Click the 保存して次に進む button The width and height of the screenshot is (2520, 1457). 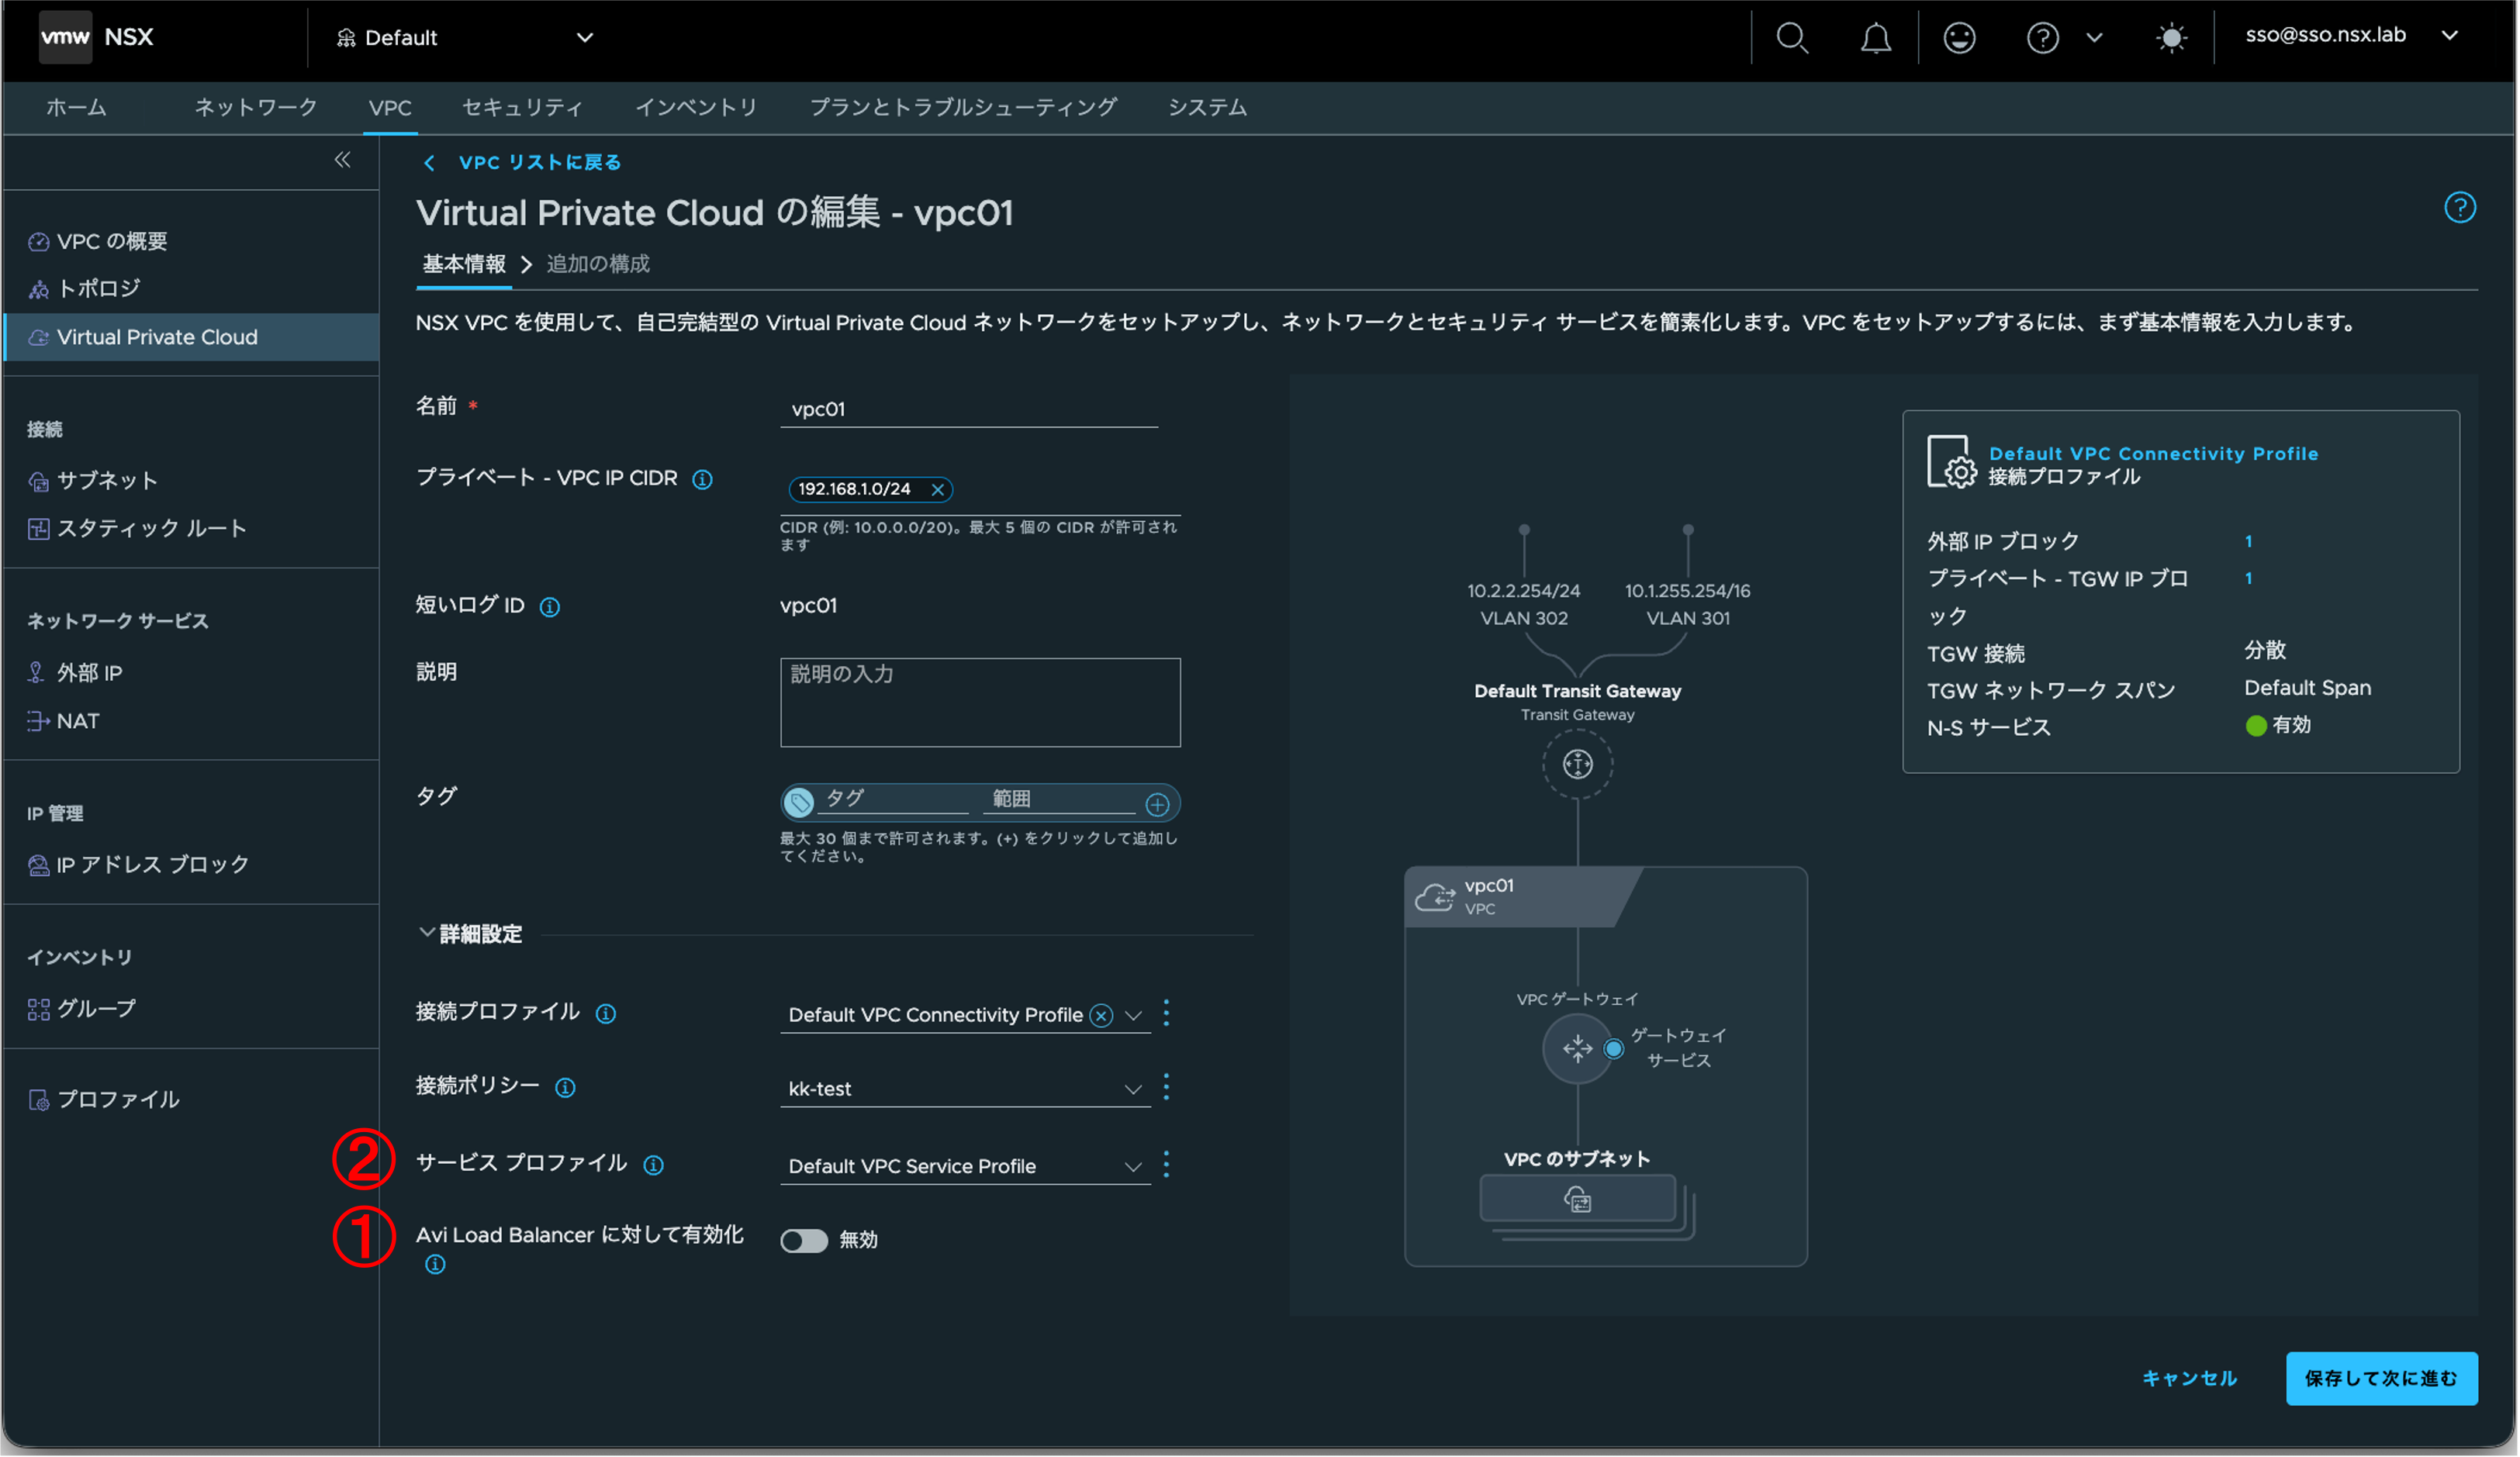[2381, 1379]
